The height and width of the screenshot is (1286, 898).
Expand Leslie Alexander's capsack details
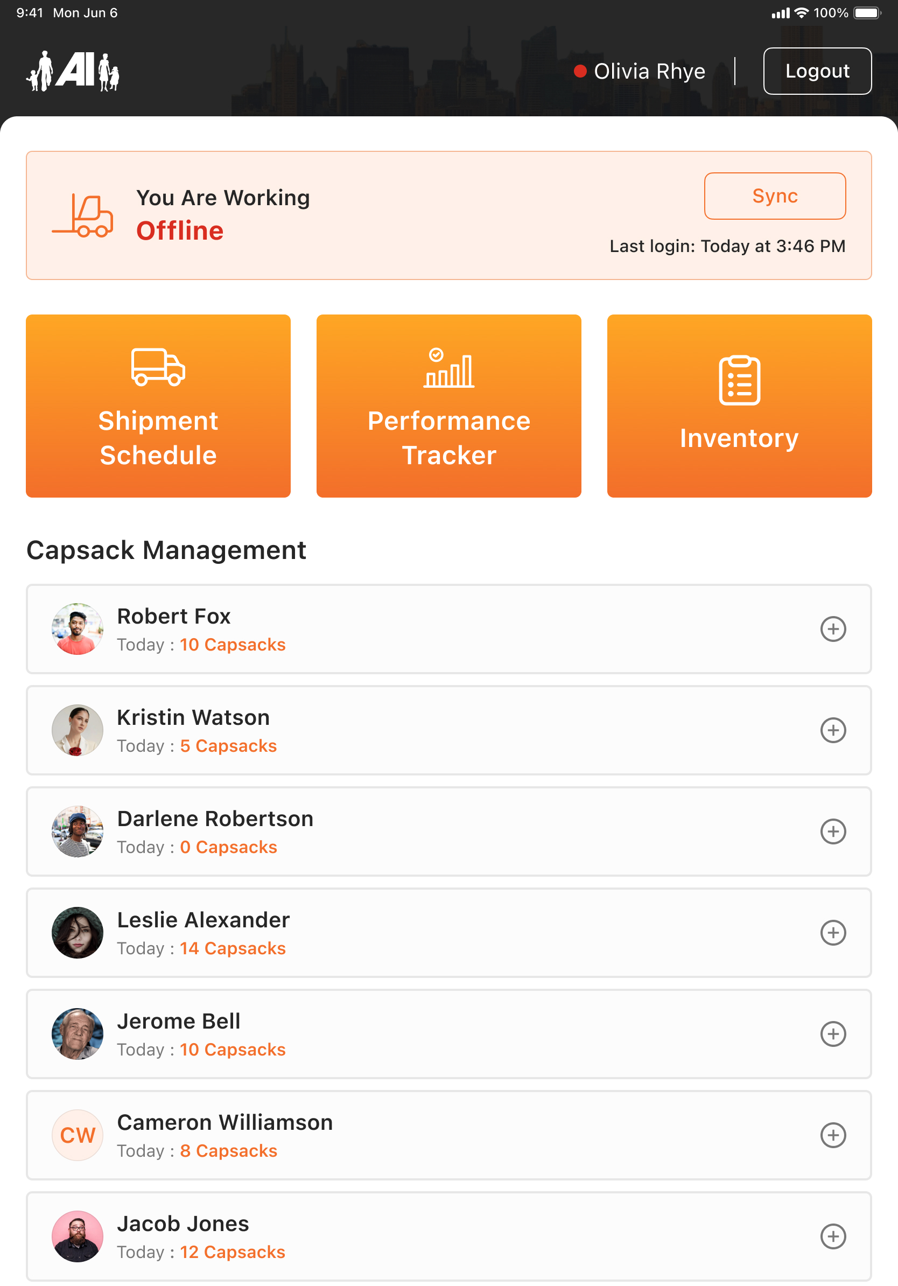tap(832, 933)
